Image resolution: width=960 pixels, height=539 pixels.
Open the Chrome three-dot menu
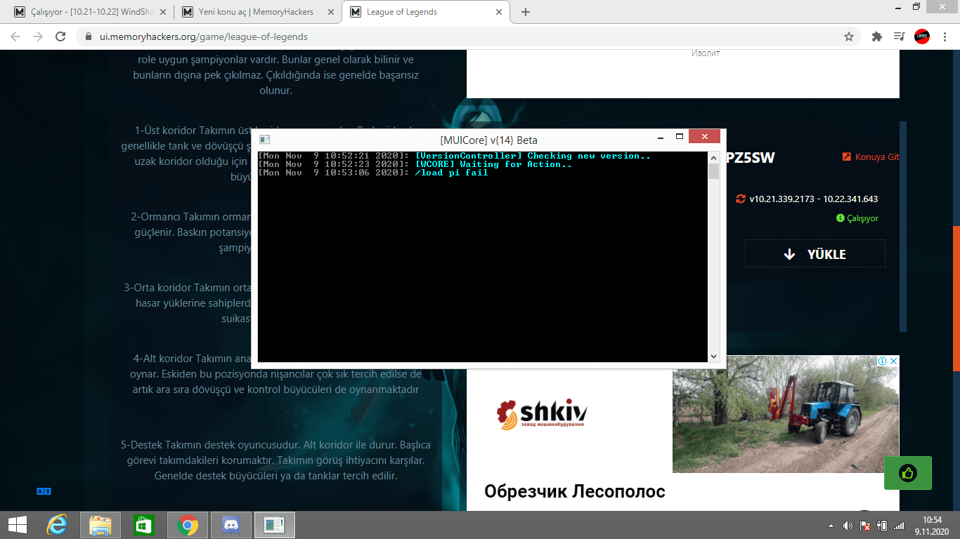(x=945, y=36)
